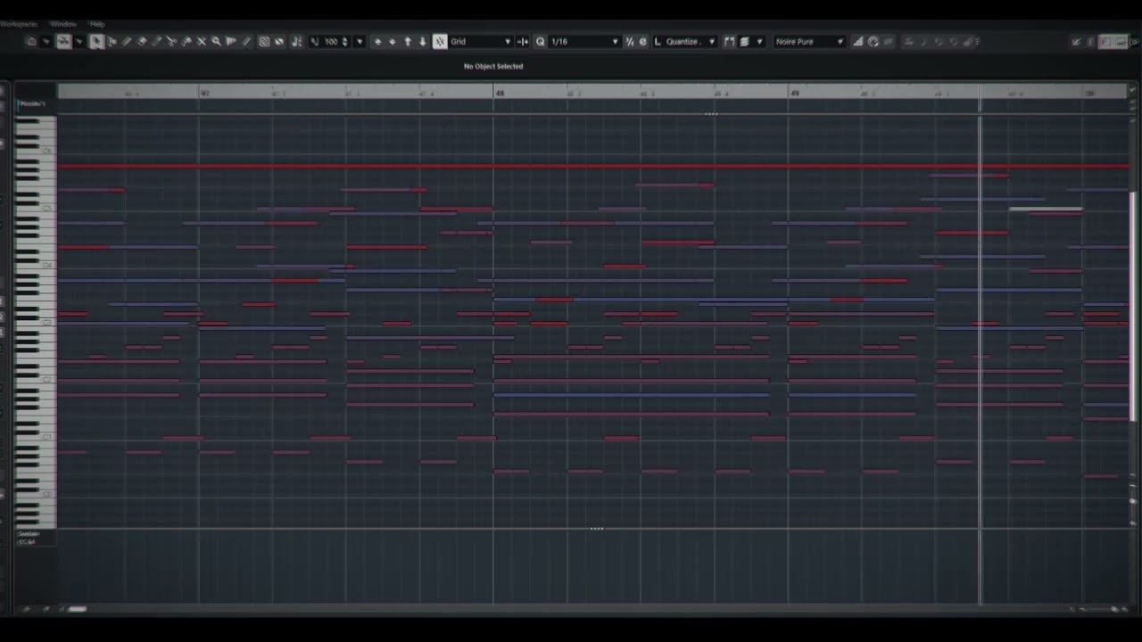Open dropdown arrow beside Record in Editor
Image resolution: width=1142 pixels, height=642 pixels.
(79, 42)
